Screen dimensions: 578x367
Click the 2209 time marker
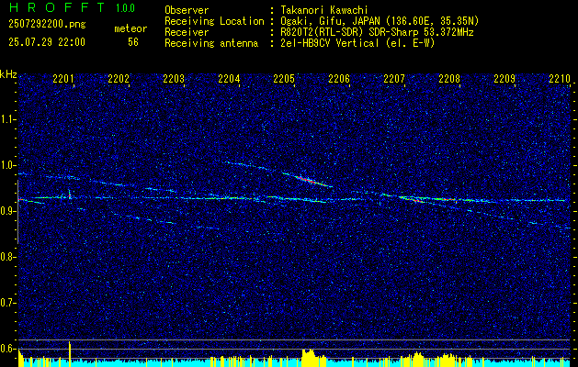tap(504, 78)
